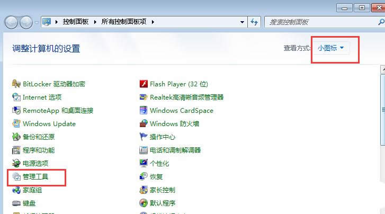Click the 备份和还原 link
This screenshot has height=214, width=385.
point(38,137)
